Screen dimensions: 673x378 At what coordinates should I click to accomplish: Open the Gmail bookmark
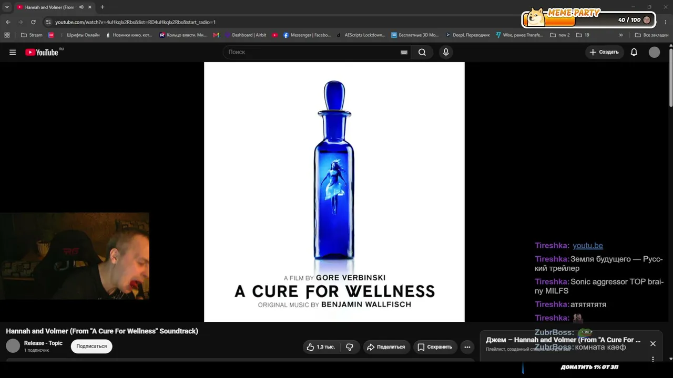tap(216, 35)
